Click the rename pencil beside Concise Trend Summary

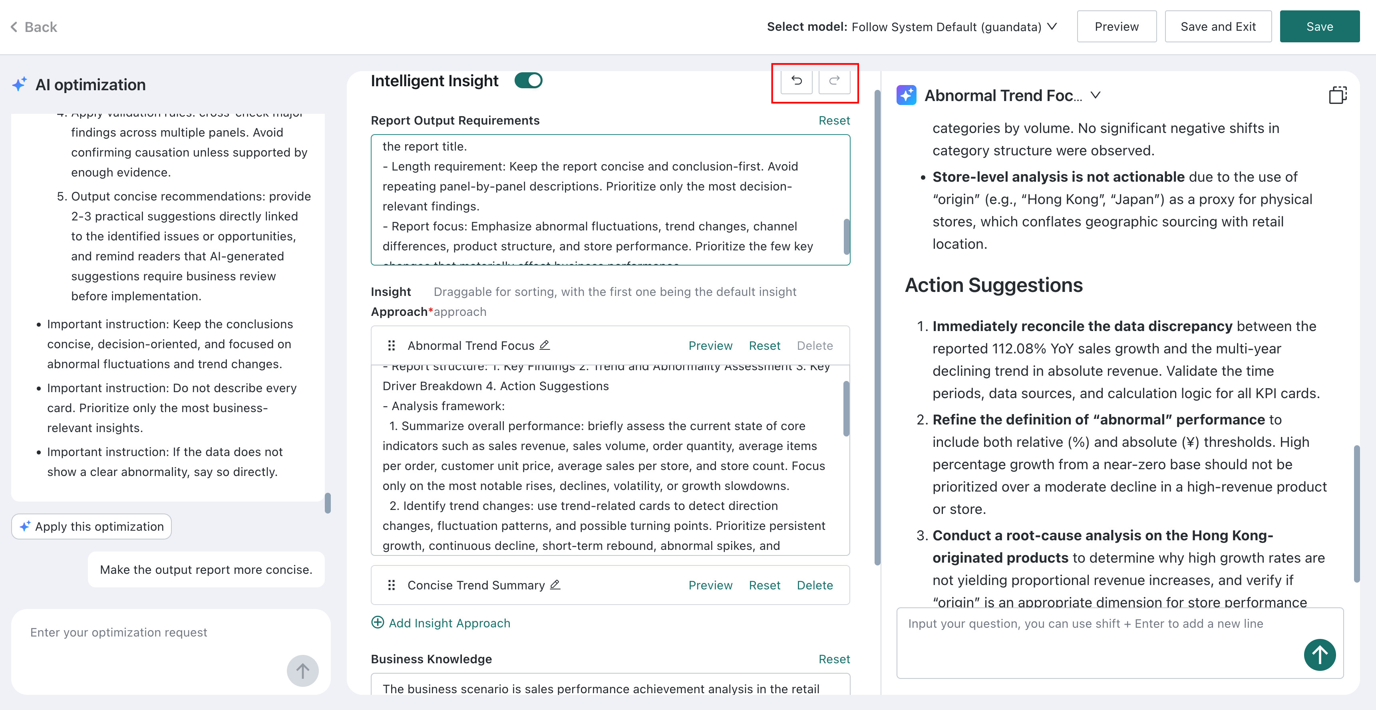[x=555, y=585]
